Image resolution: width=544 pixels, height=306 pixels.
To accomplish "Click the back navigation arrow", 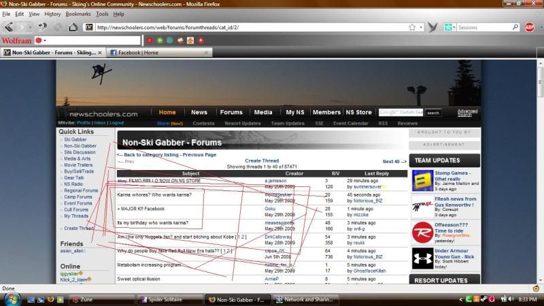I will pos(10,27).
